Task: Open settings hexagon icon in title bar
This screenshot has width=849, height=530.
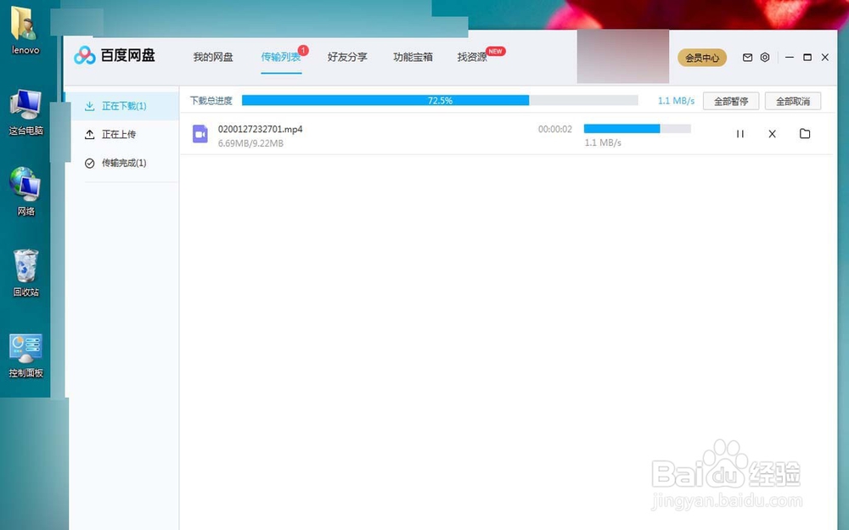Action: 765,58
